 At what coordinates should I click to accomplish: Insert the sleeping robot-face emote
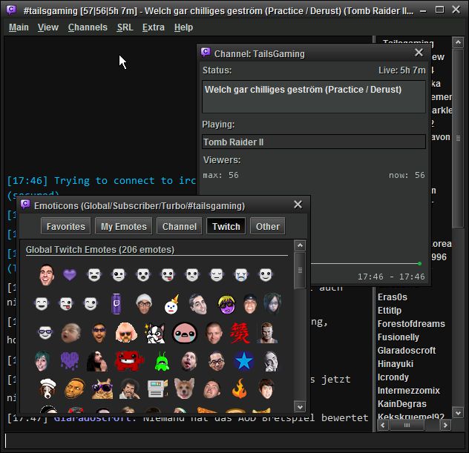pyautogui.click(x=217, y=274)
